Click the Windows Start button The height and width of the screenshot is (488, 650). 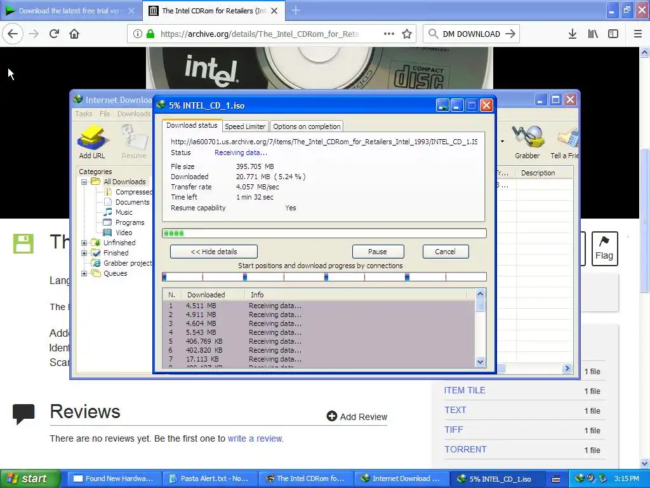pos(30,478)
